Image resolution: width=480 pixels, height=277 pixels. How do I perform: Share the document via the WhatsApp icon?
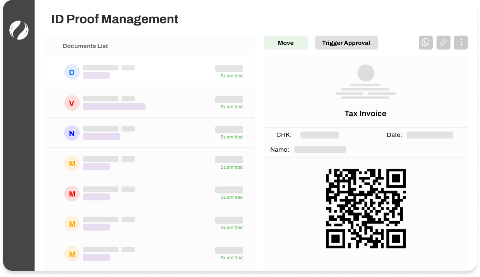coord(425,43)
